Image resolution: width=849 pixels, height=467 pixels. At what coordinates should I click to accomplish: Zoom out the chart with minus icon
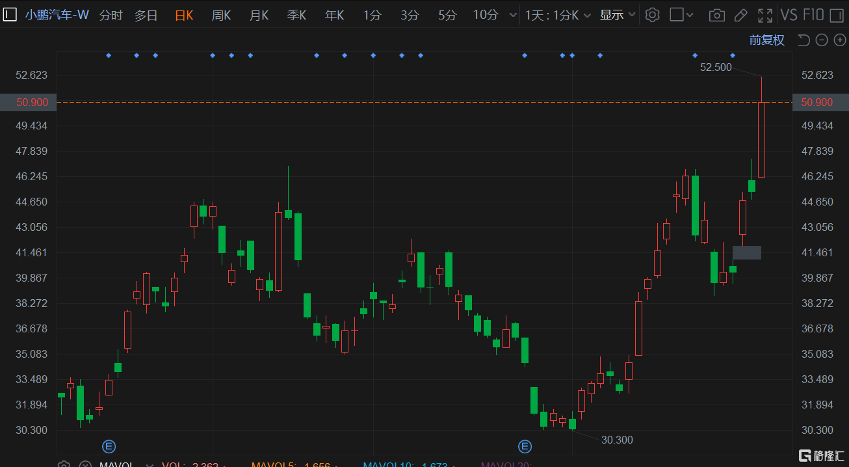pos(822,40)
